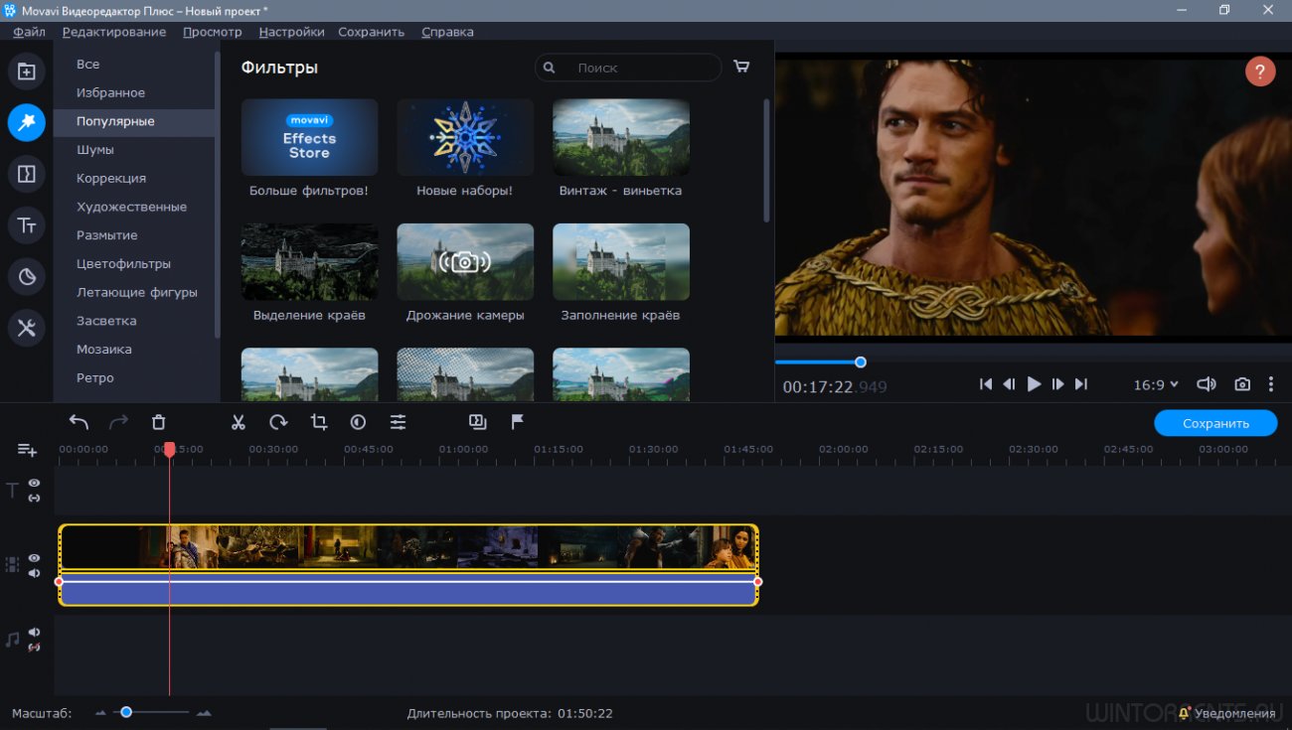Image resolution: width=1292 pixels, height=730 pixels.
Task: Toggle player volume speaker icon
Action: [x=1207, y=384]
